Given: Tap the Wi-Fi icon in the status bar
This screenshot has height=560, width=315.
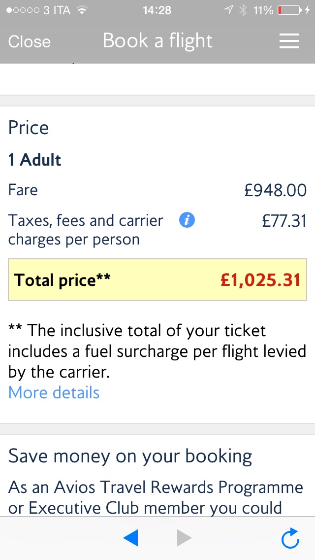Looking at the screenshot, I should (82, 10).
